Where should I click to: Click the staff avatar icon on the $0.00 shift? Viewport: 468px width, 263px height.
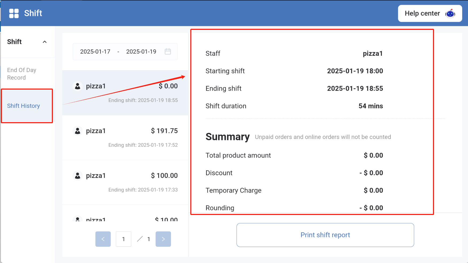tap(77, 86)
